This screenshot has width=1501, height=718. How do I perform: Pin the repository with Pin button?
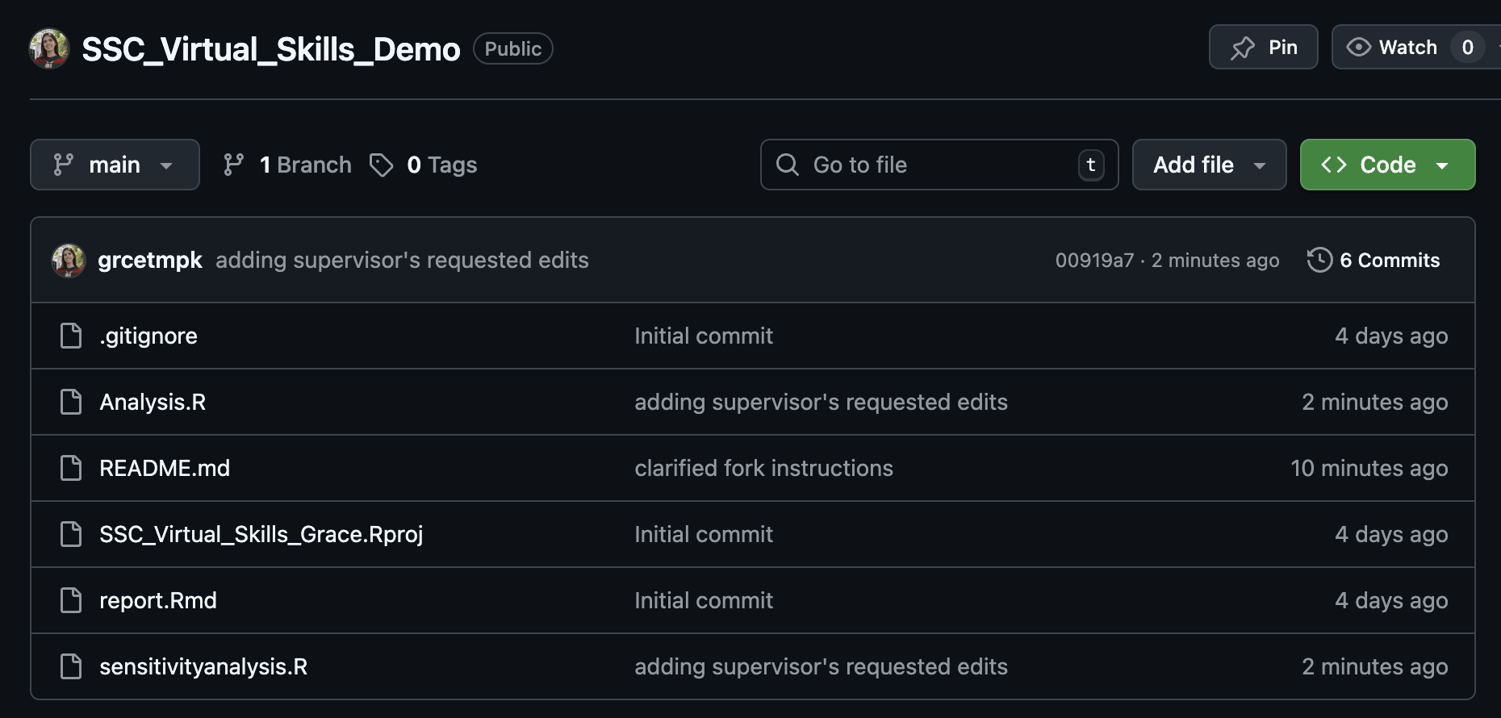[1263, 48]
